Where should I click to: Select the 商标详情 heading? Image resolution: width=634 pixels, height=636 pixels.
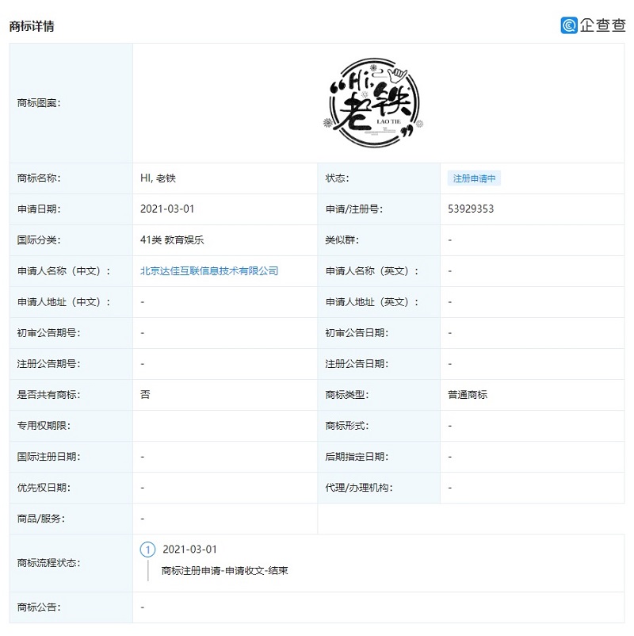[x=32, y=26]
